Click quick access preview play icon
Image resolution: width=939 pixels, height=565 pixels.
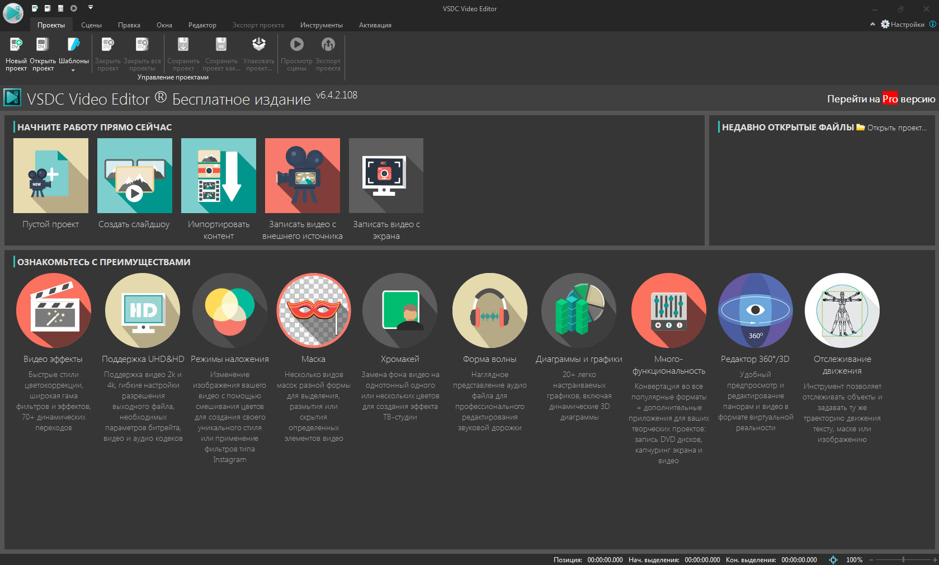coord(74,8)
